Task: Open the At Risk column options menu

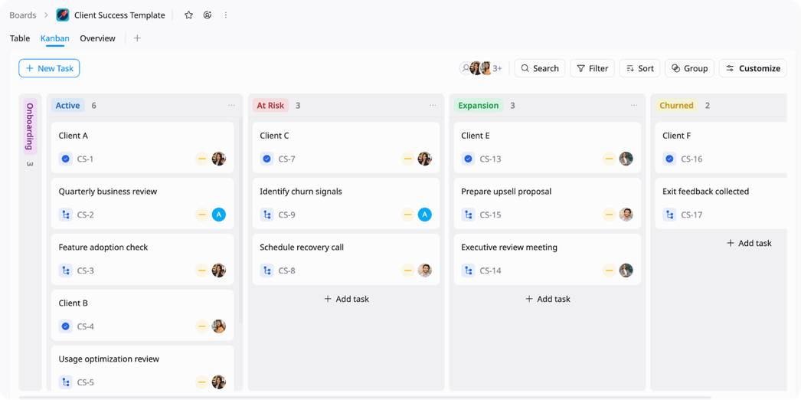Action: (x=433, y=105)
